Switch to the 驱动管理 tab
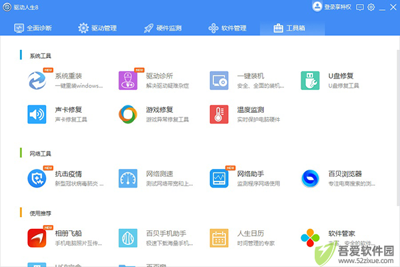 (97, 28)
